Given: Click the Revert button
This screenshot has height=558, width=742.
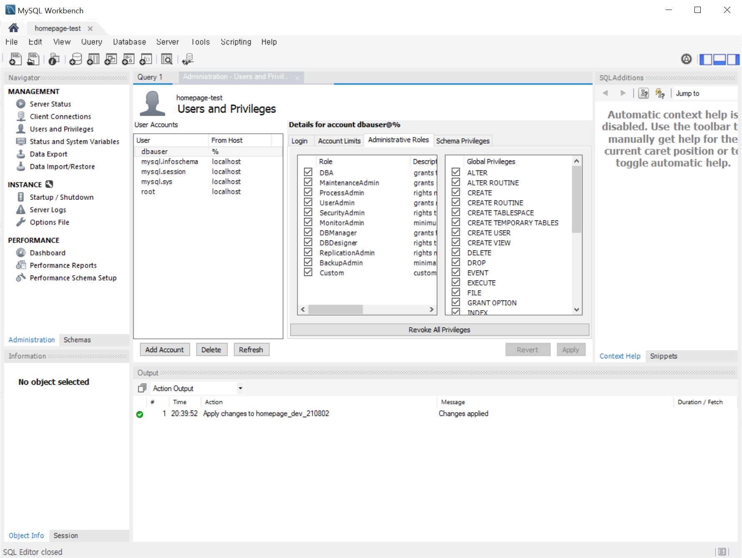Looking at the screenshot, I should (x=527, y=350).
